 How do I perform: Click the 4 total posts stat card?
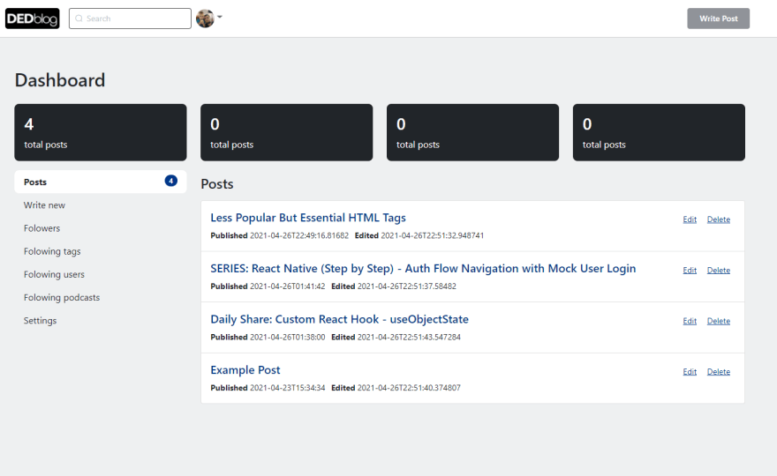click(x=101, y=132)
